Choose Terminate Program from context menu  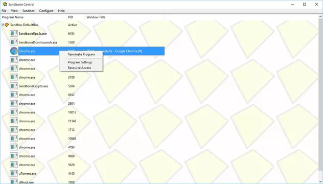point(81,54)
